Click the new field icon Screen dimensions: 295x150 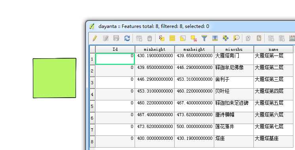tap(271, 38)
